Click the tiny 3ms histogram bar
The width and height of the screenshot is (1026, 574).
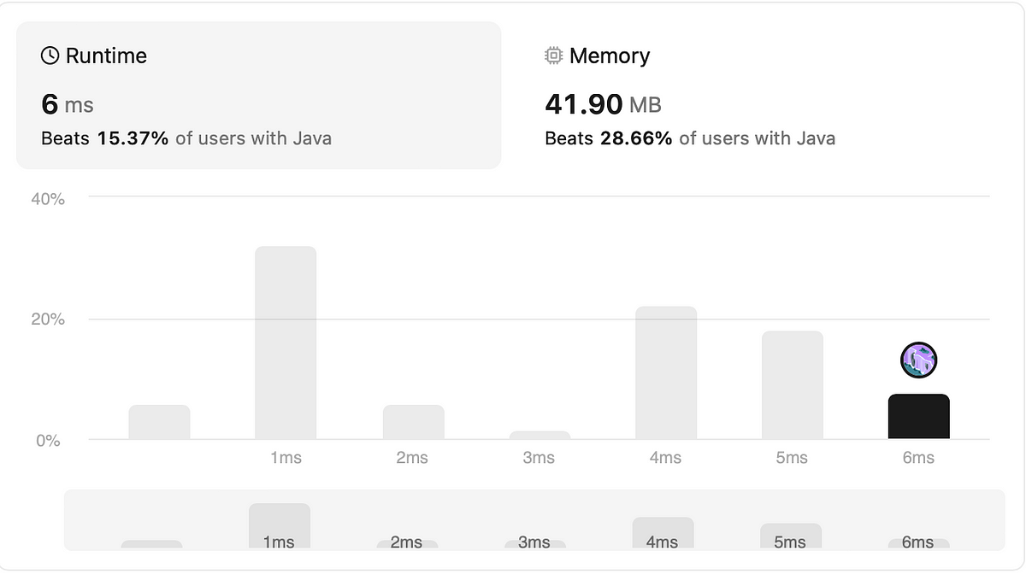[x=540, y=436]
